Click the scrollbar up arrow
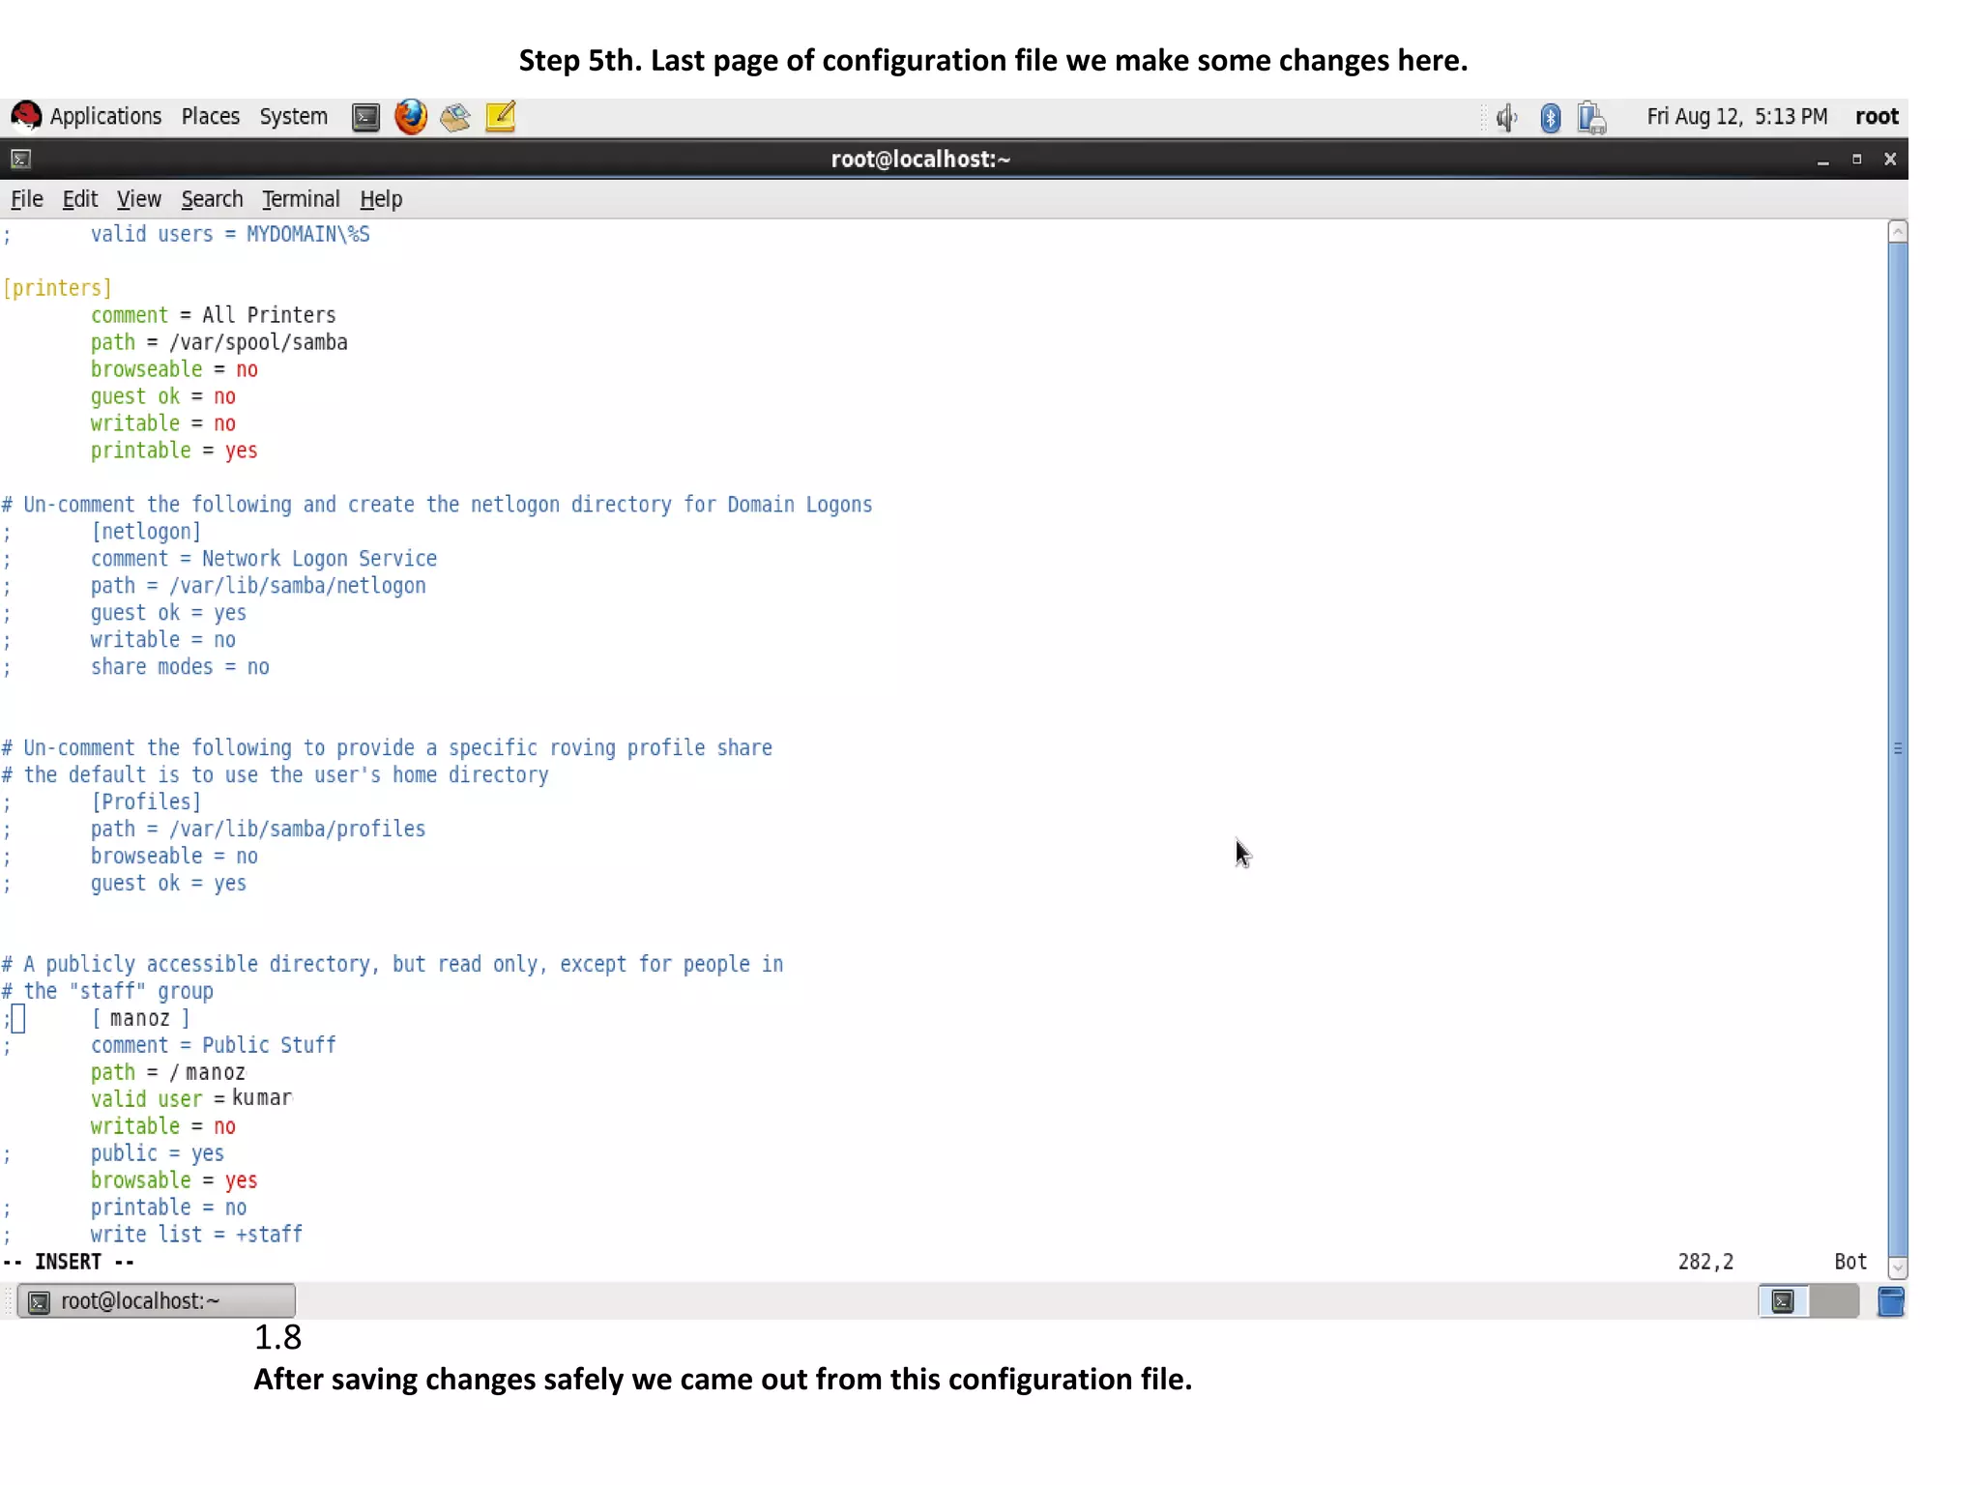Screen dimensions: 1980x1485 1898,231
